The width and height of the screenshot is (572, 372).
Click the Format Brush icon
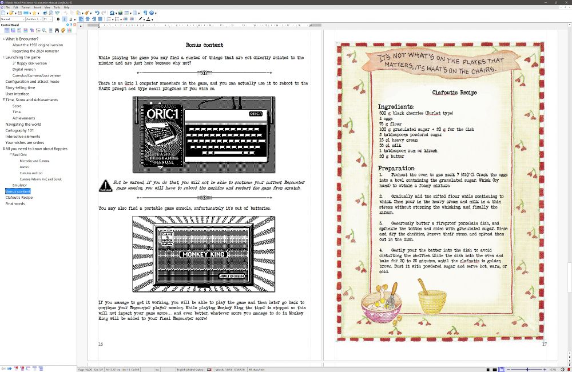tap(87, 13)
